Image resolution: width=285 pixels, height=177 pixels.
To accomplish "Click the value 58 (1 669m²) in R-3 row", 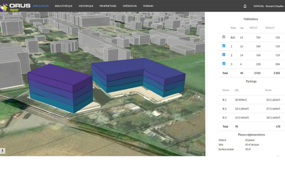I will (273, 117).
